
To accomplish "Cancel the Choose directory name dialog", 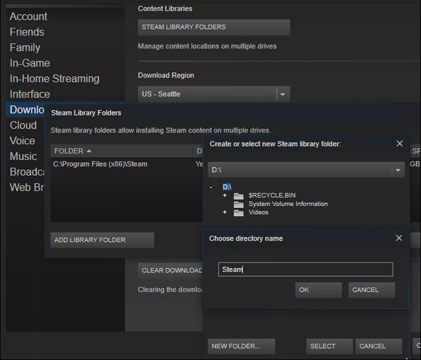I will 371,290.
